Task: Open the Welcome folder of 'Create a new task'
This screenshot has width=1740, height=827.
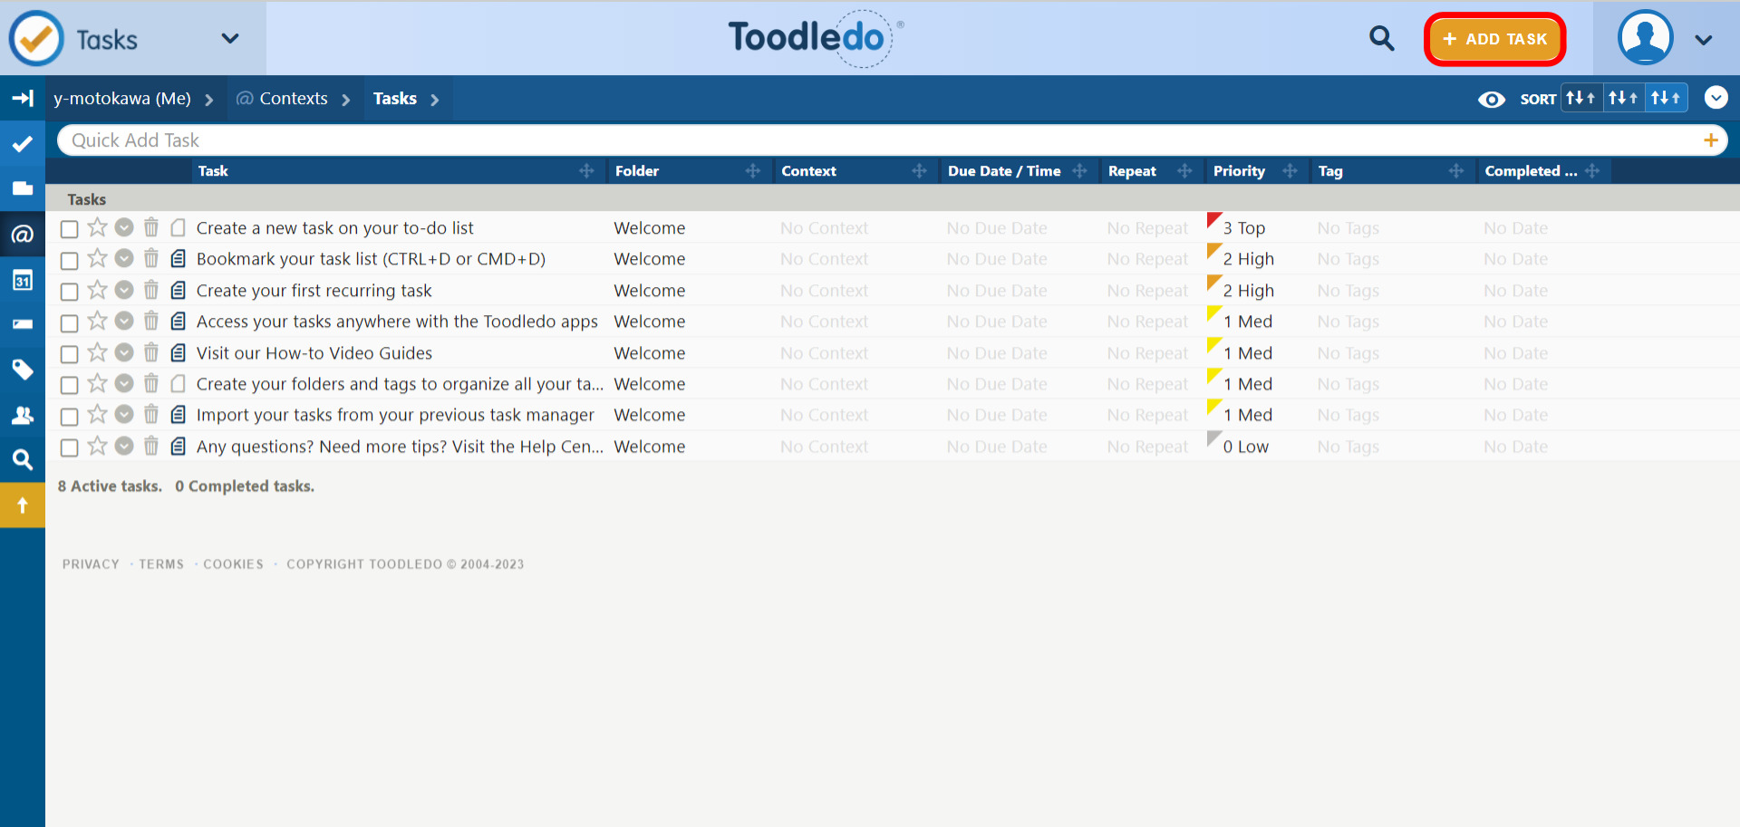Action: click(x=650, y=228)
